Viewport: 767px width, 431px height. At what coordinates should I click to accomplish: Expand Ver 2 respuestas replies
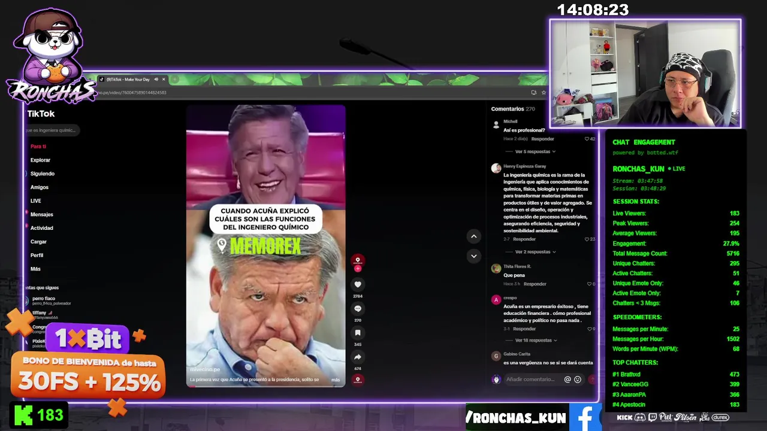coord(535,252)
